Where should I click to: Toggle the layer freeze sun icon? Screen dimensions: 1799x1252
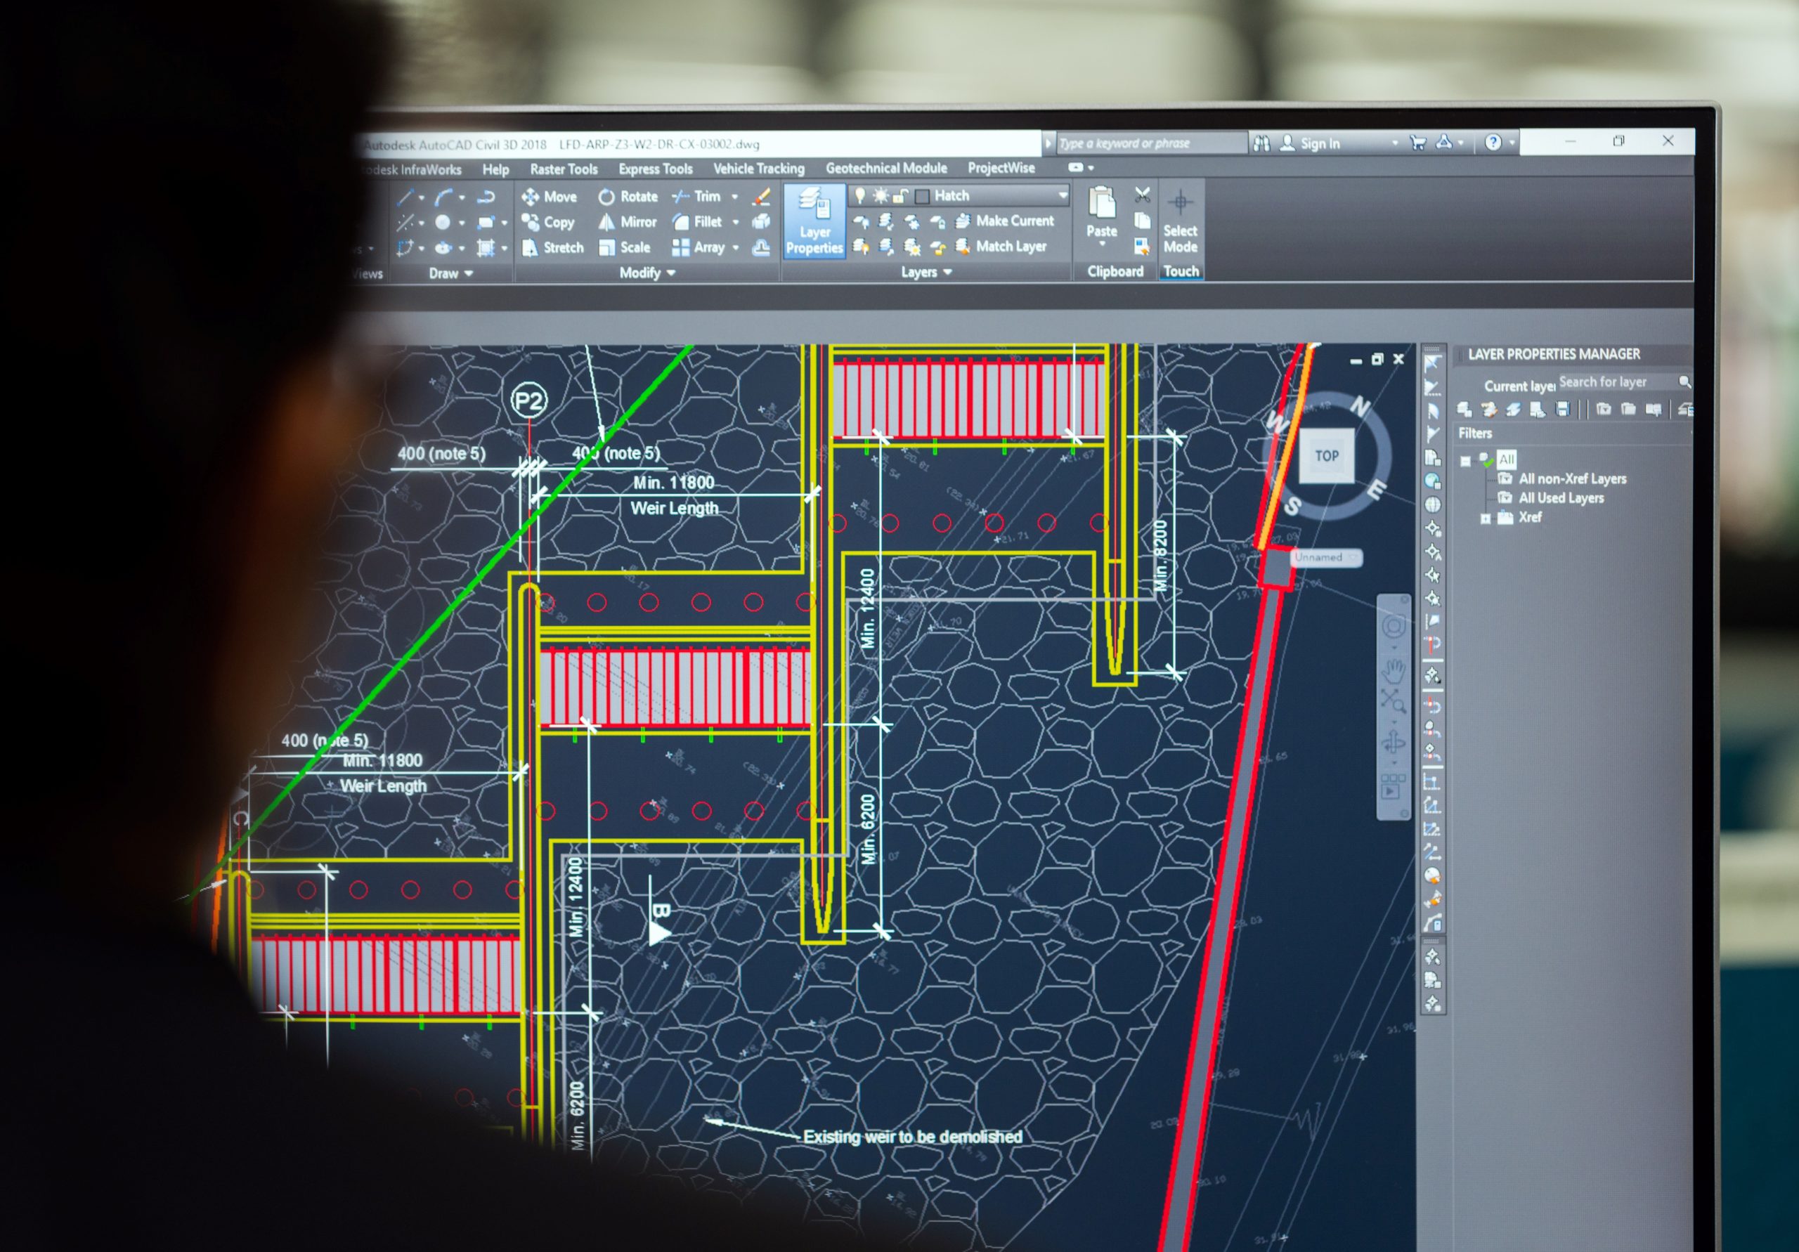pyautogui.click(x=880, y=195)
